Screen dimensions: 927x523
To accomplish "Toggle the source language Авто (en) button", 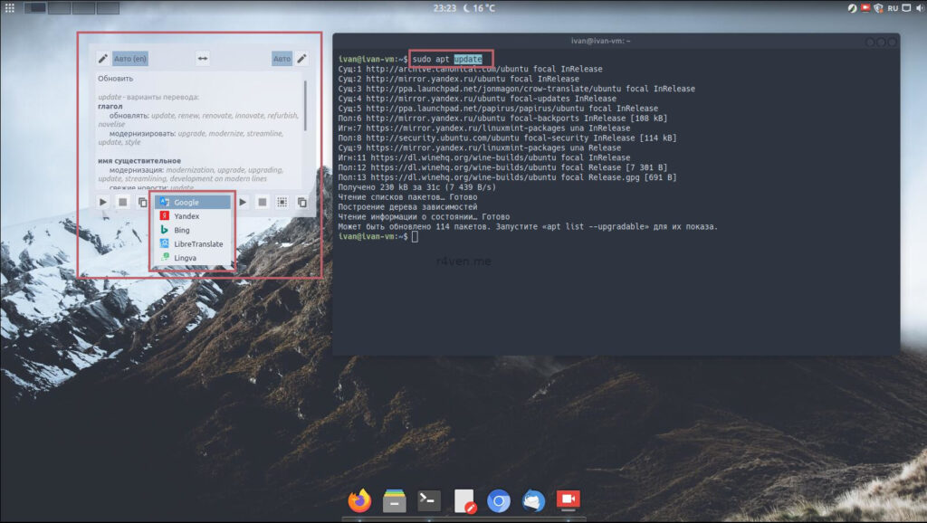I will pyautogui.click(x=130, y=59).
